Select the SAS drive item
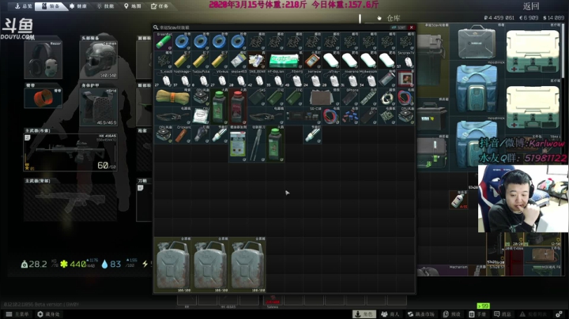Image resolution: width=569 pixels, height=319 pixels. tap(257, 97)
